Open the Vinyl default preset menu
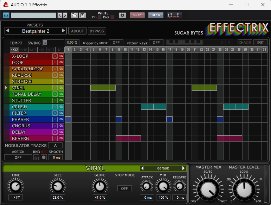 (x=163, y=168)
